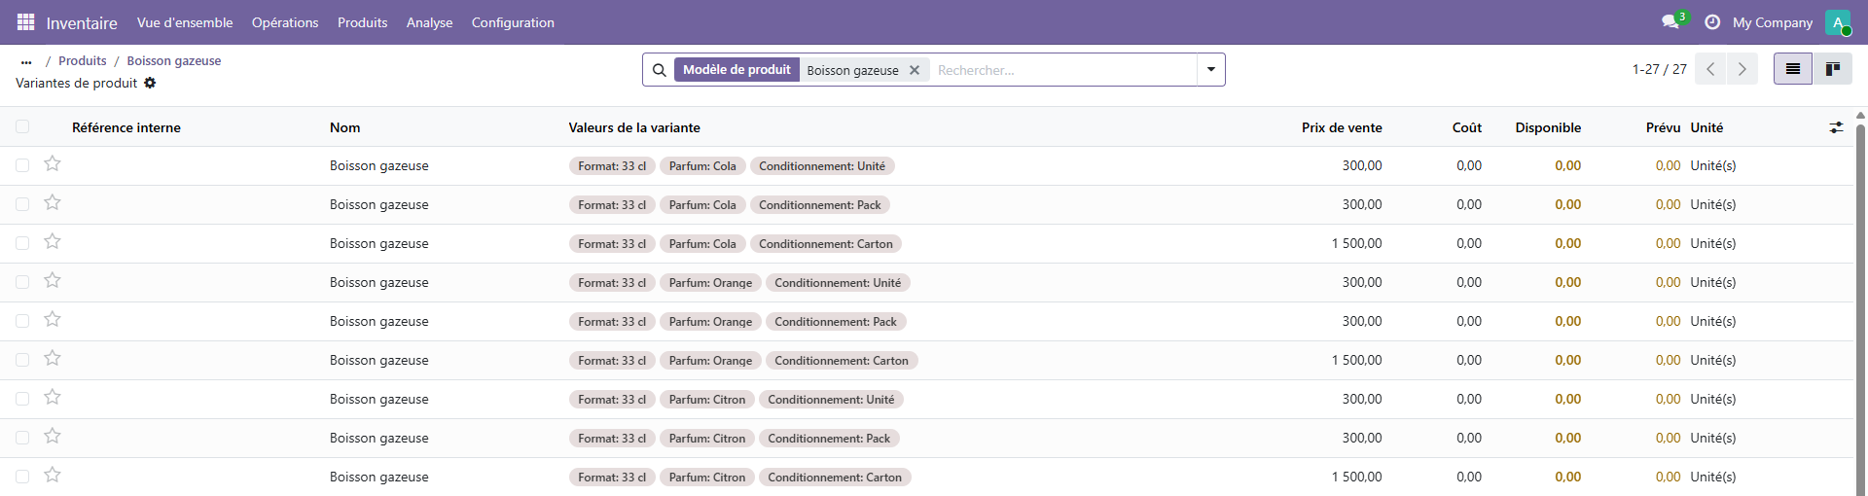Click the Unité column header
The width and height of the screenshot is (1868, 496).
(1706, 127)
